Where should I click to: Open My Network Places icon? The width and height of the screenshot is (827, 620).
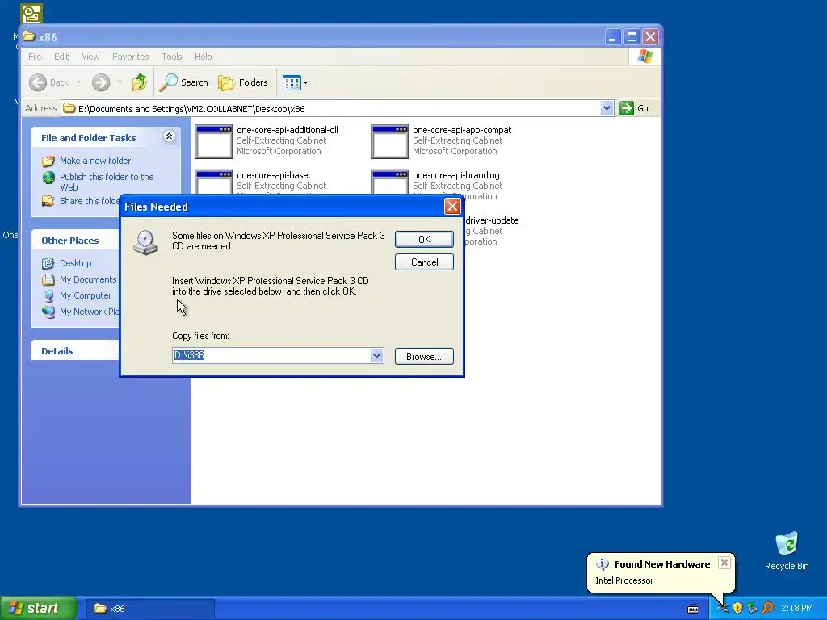click(48, 312)
